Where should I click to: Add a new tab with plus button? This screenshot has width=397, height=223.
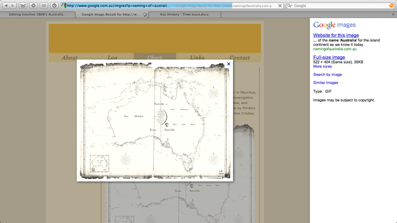click(393, 14)
